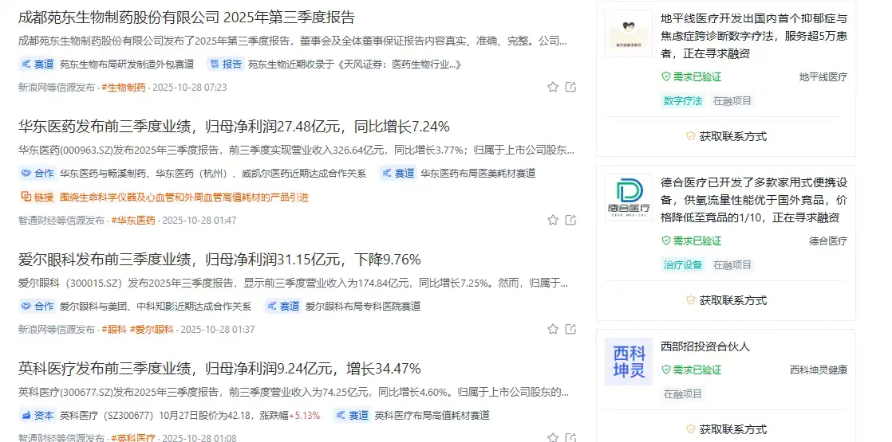Share the 华东医药 earnings article
892x442 pixels.
(x=570, y=220)
